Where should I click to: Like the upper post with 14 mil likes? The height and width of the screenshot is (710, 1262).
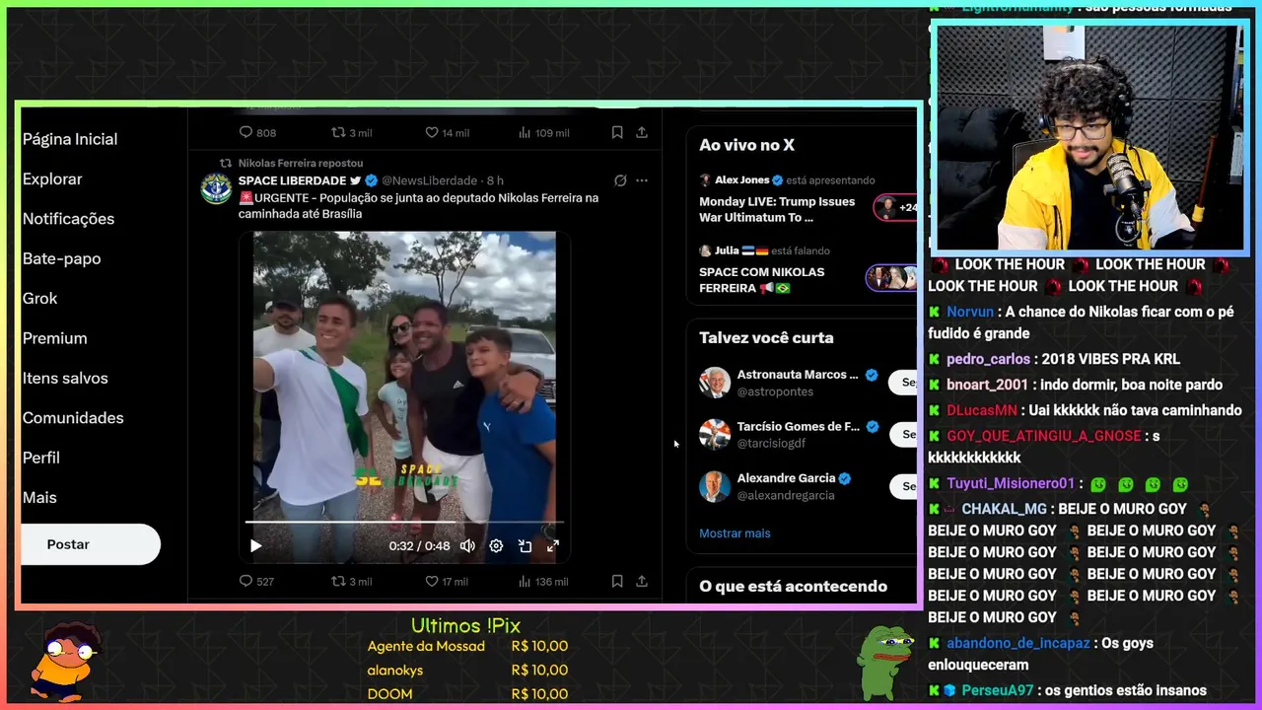[x=447, y=132]
